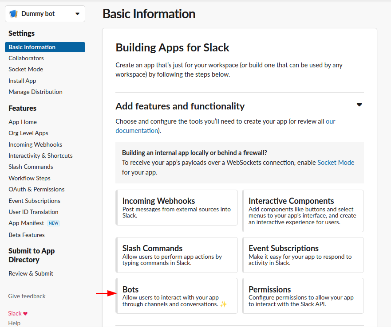391x327 pixels.
Task: Open Review & Submit page
Action: point(31,273)
